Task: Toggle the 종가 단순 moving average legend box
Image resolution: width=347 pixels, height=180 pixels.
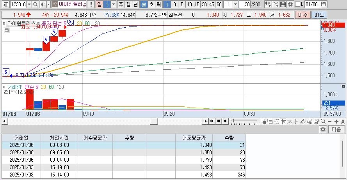Action: coord(39,23)
